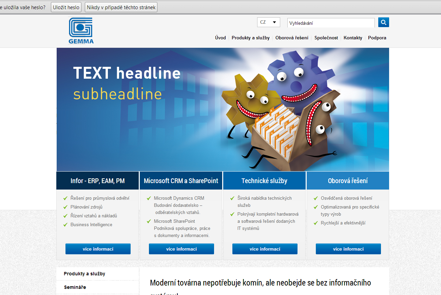Select the Technické služby tab header
Viewport: 441px width, 295px height.
click(x=264, y=181)
